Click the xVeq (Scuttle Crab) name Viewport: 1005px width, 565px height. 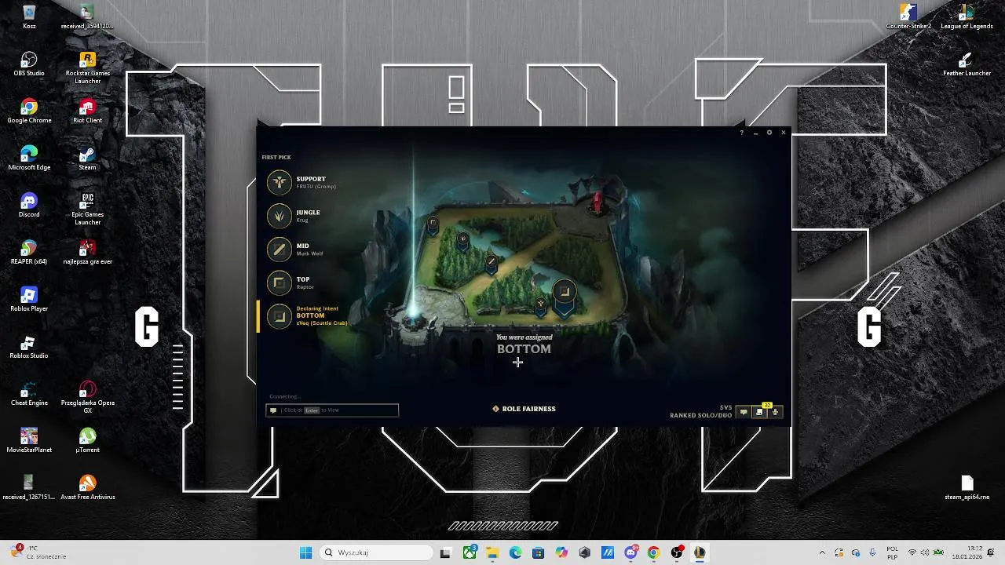(322, 323)
